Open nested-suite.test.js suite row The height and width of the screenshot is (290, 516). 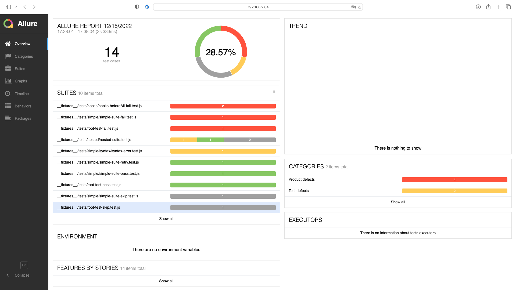94,140
